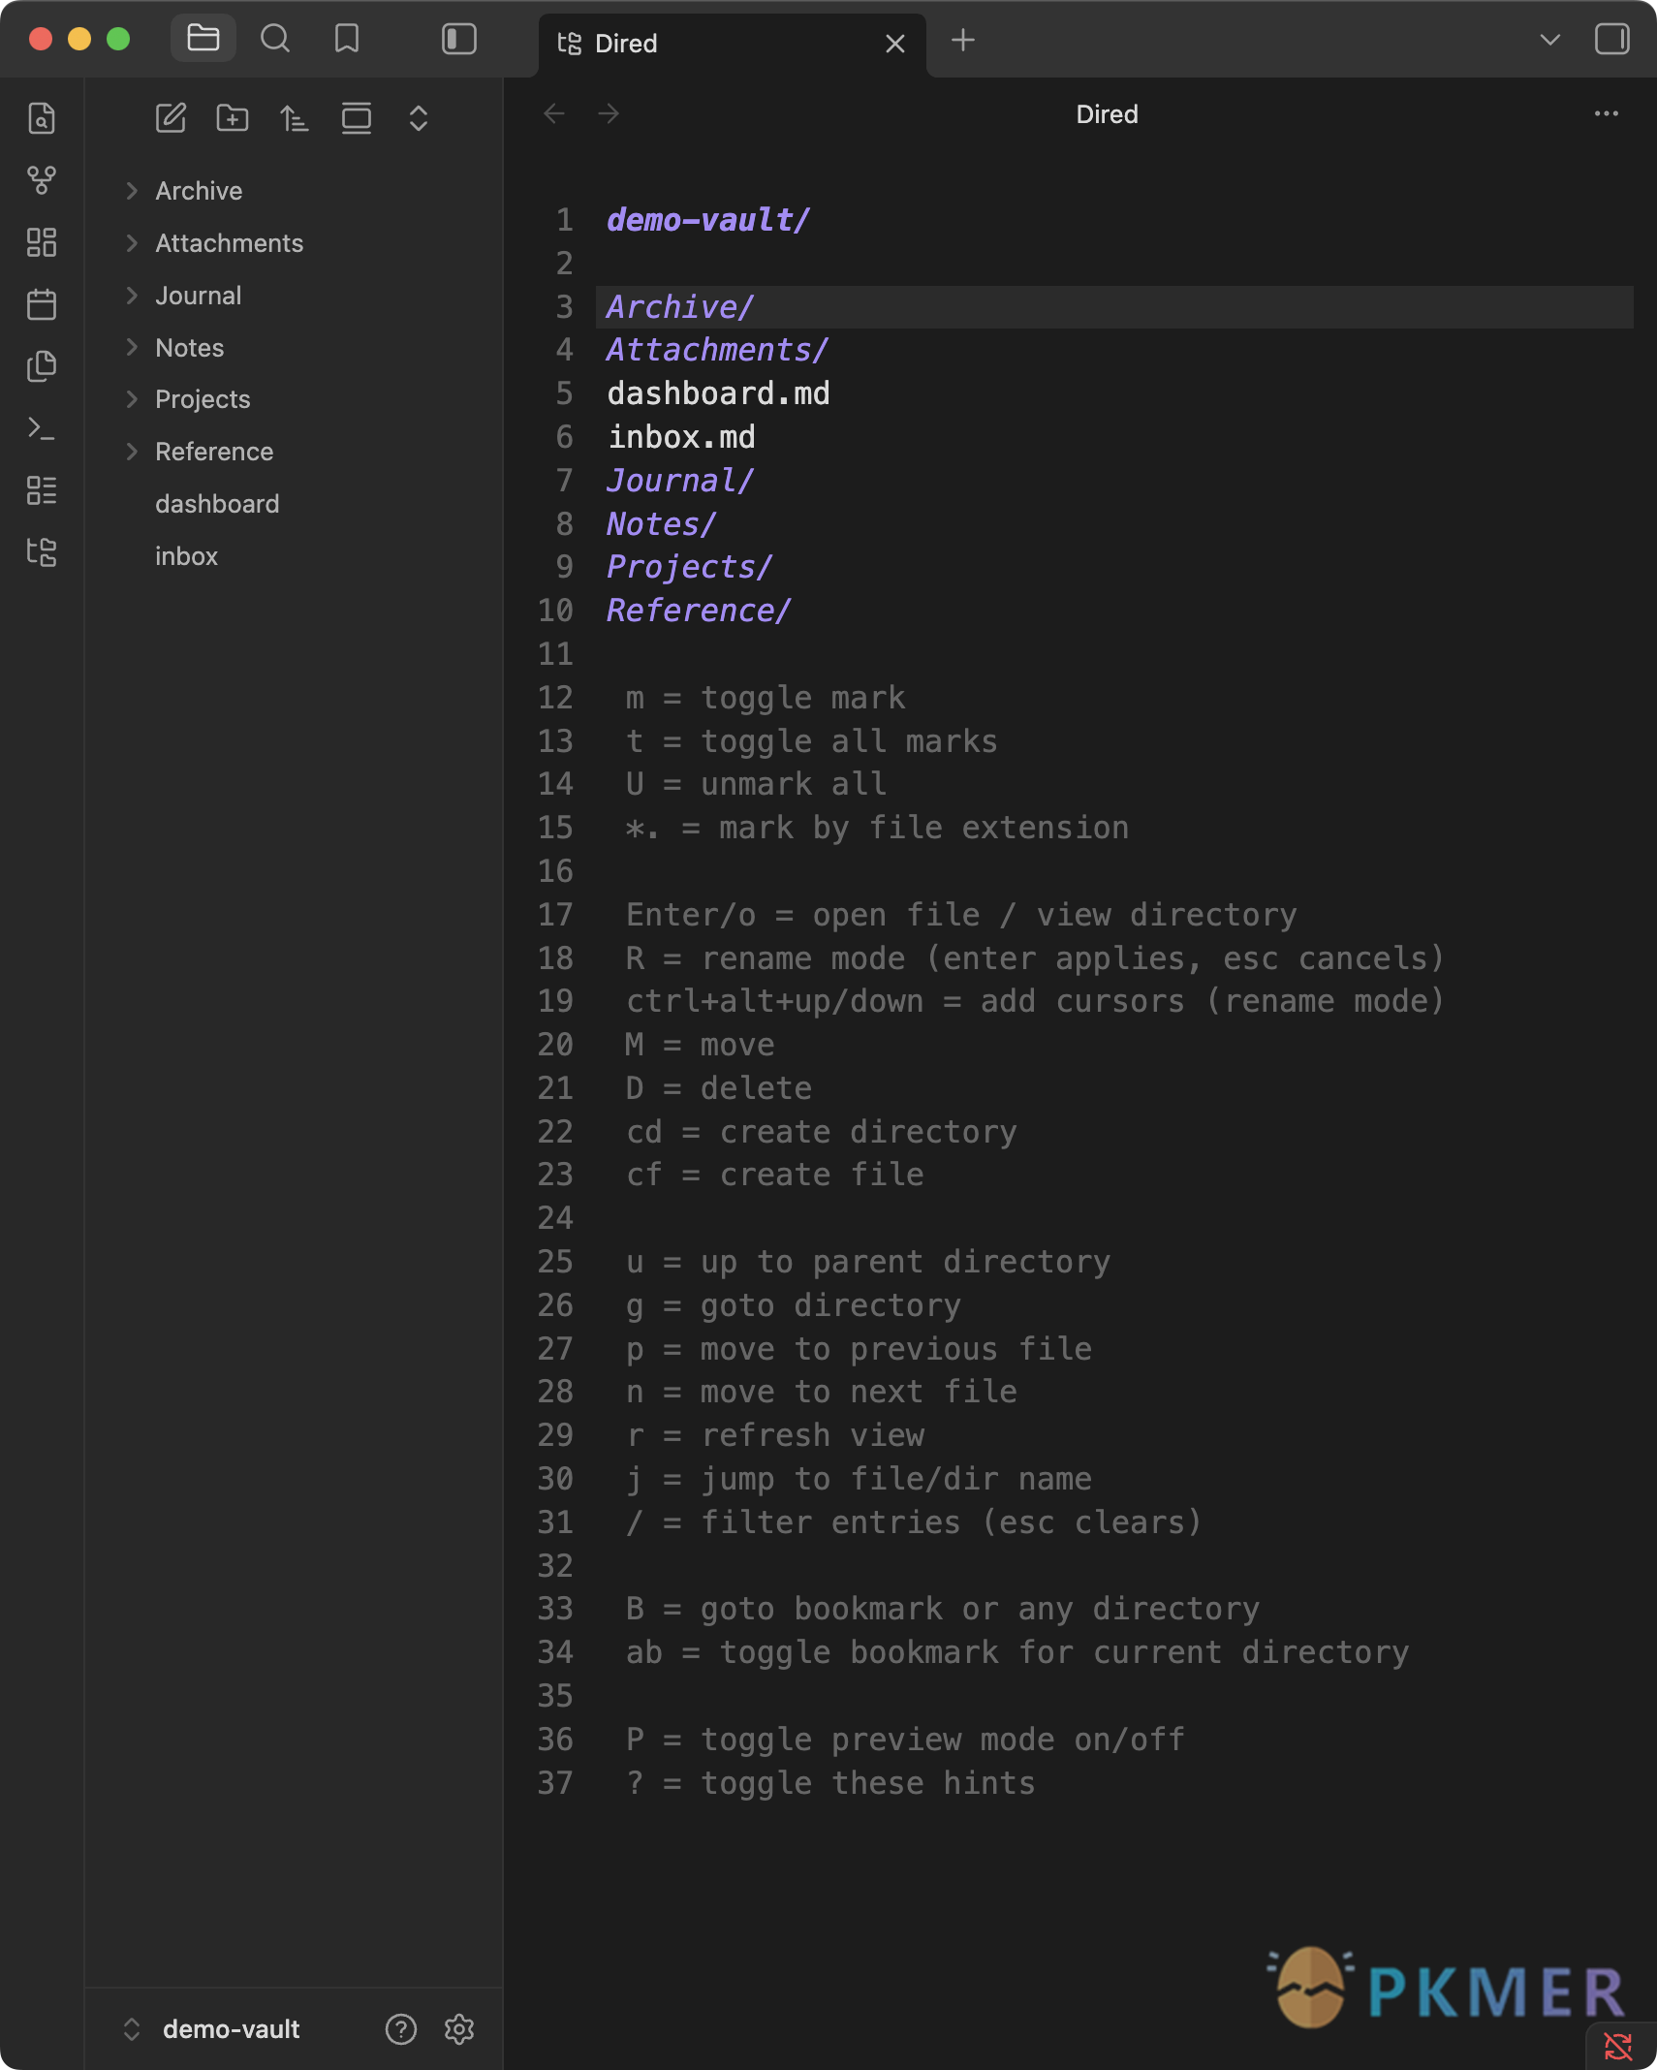Click the demo-vault/ header line
This screenshot has width=1657, height=2070.
[707, 220]
